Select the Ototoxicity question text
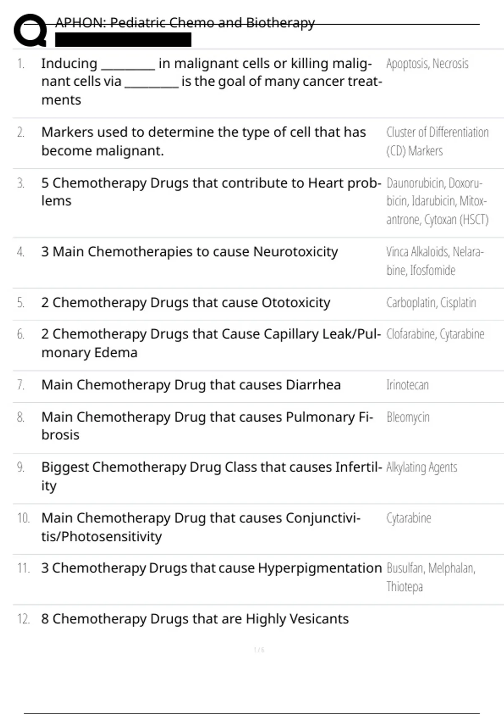 point(186,302)
